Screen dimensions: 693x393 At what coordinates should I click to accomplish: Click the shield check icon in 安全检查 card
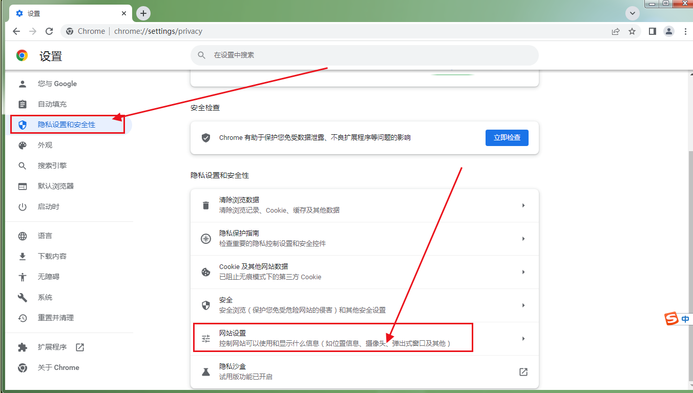click(x=206, y=138)
